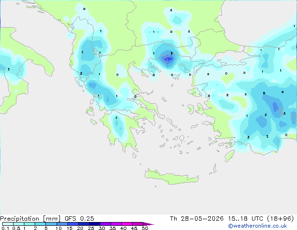Viewport: 297px width, 230px height.
Task: Click the legend label "30"
Action: click(102, 228)
